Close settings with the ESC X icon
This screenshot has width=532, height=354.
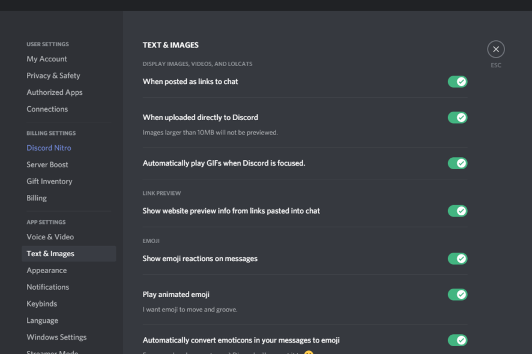coord(496,50)
